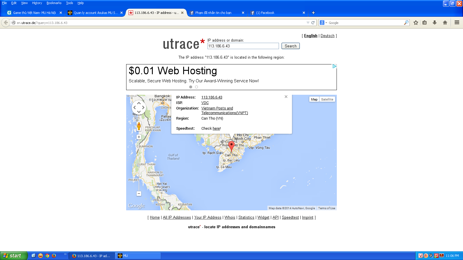463x260 pixels.
Task: Close the Game thủ Việt Nam tab
Action: (x=61, y=13)
